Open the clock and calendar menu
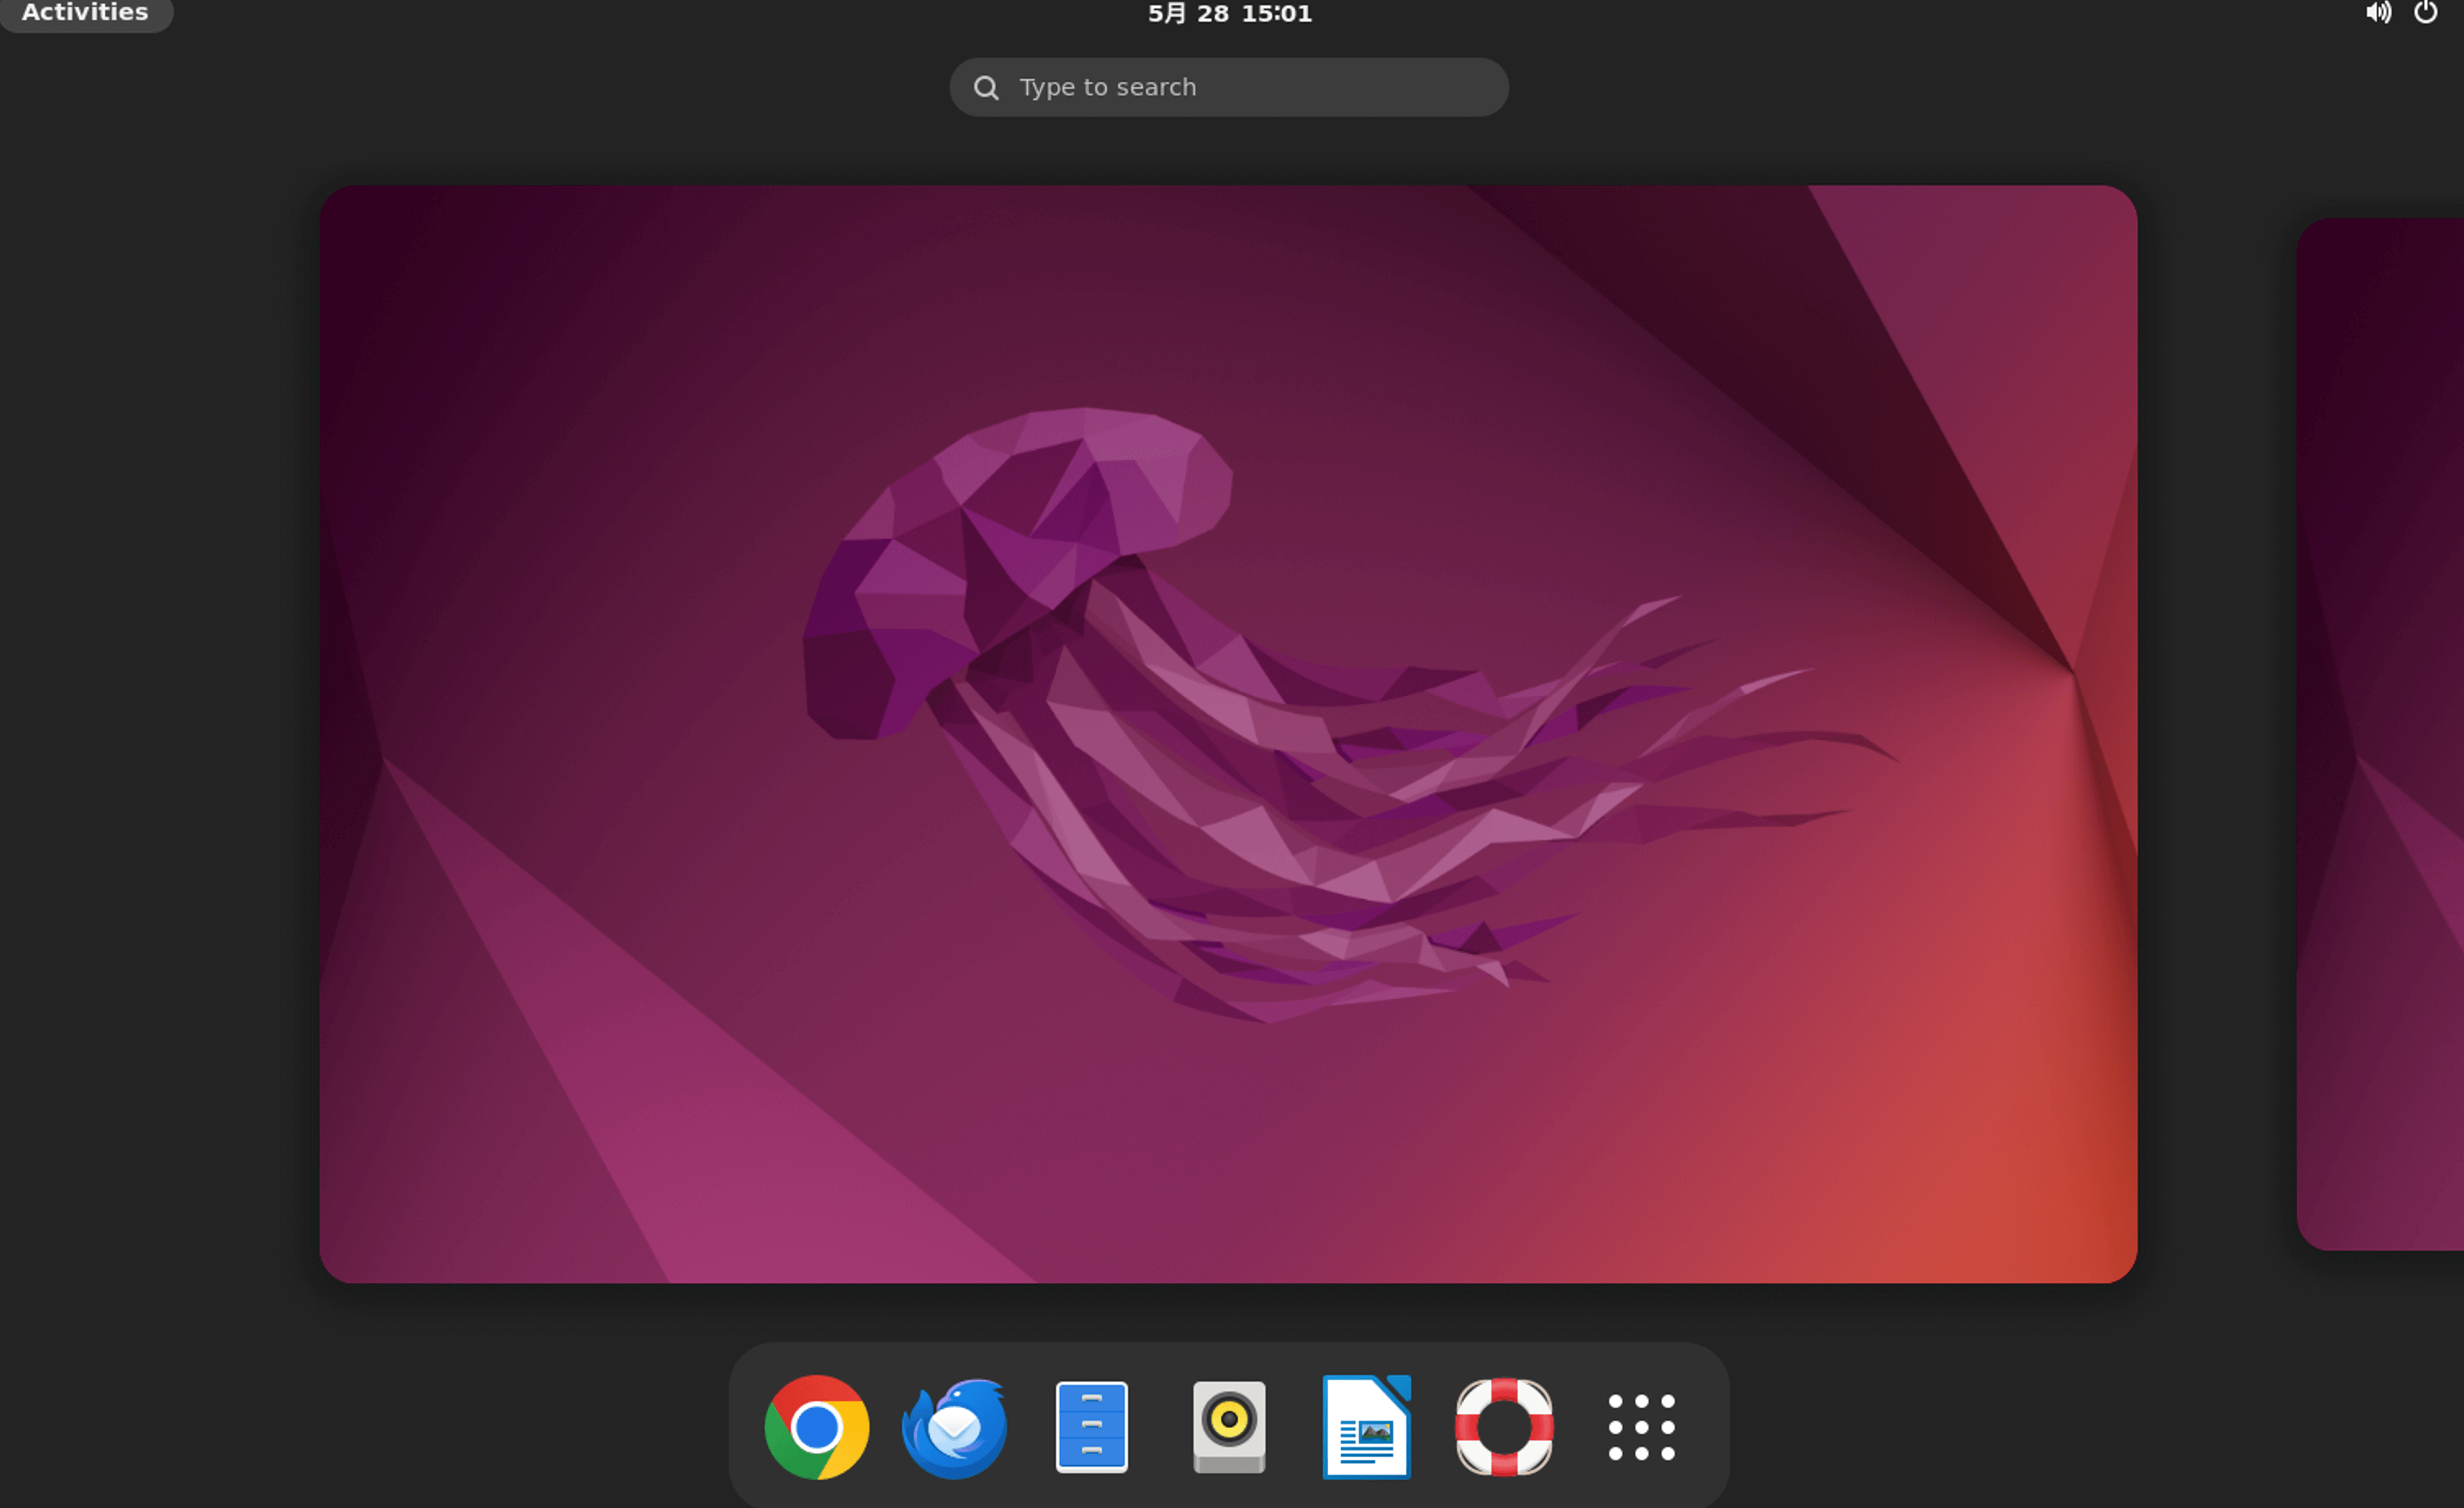Image resolution: width=2464 pixels, height=1508 pixels. click(1229, 13)
